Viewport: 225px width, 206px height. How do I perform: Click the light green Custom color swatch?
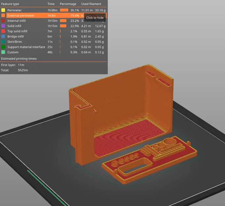click(x=3, y=52)
